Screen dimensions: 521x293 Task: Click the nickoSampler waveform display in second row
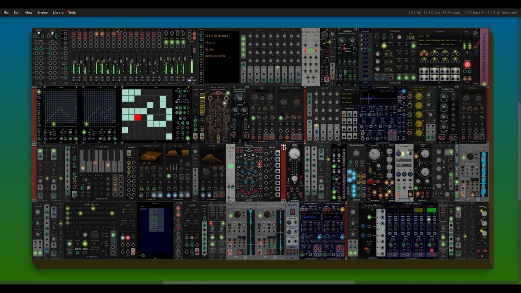coord(377,98)
